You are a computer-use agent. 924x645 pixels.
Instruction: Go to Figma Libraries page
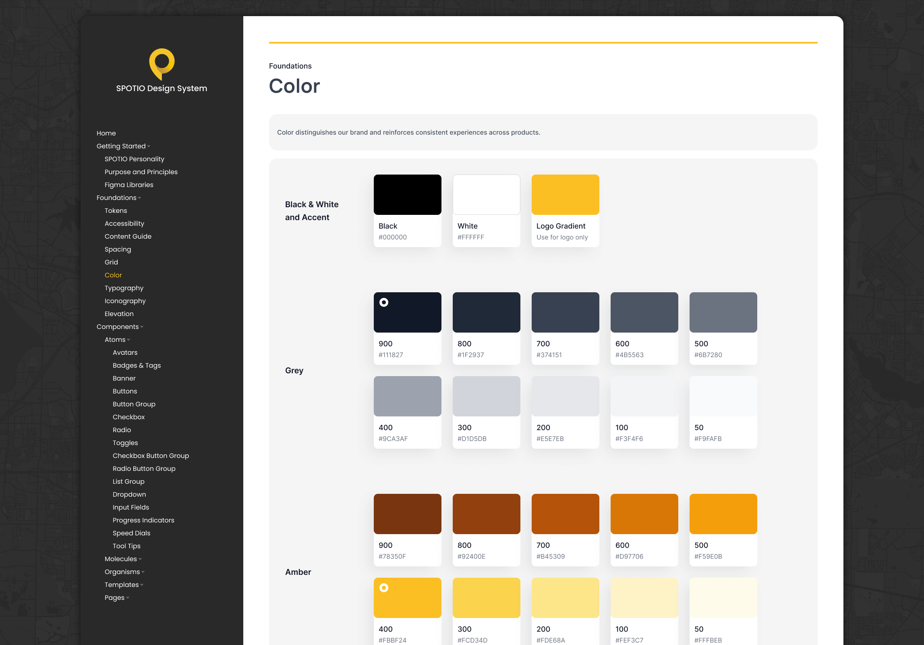129,185
